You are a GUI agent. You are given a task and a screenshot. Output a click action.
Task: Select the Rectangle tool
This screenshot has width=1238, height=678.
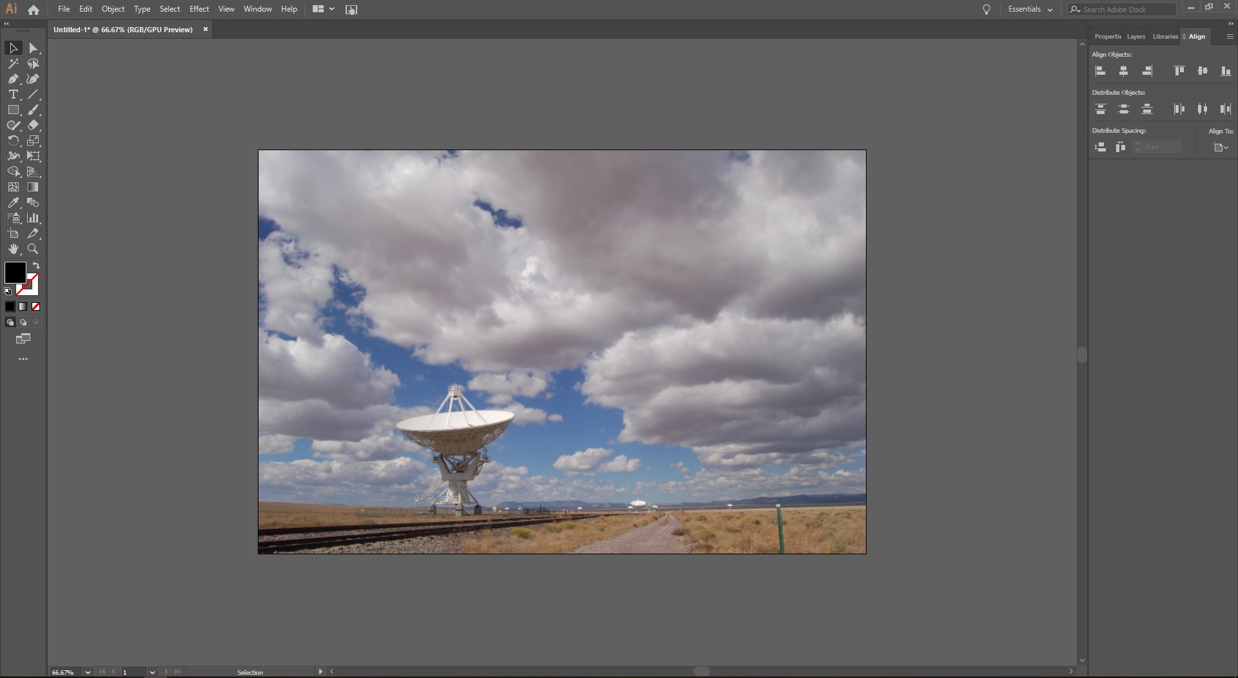(14, 110)
